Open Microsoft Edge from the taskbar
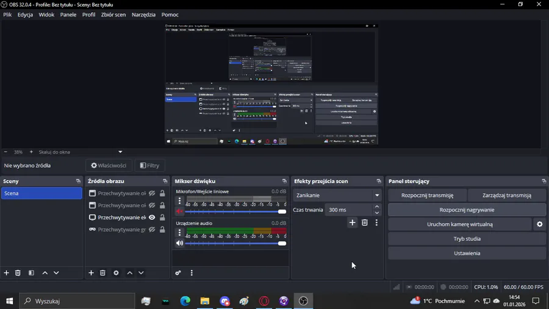 (185, 301)
